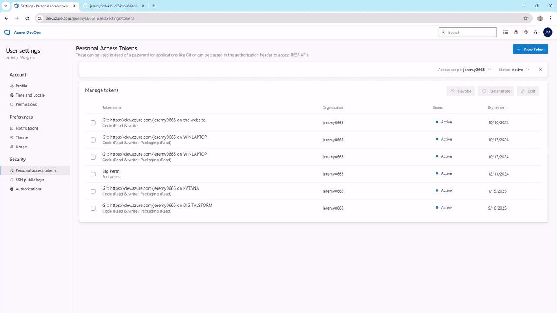Open Permissions in the sidebar

[26, 104]
